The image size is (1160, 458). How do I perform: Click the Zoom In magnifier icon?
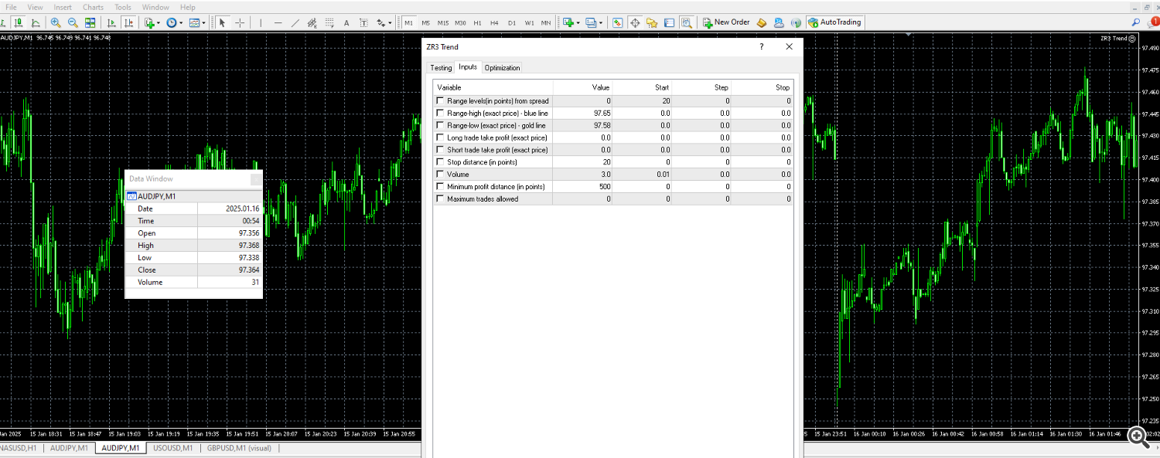[56, 22]
